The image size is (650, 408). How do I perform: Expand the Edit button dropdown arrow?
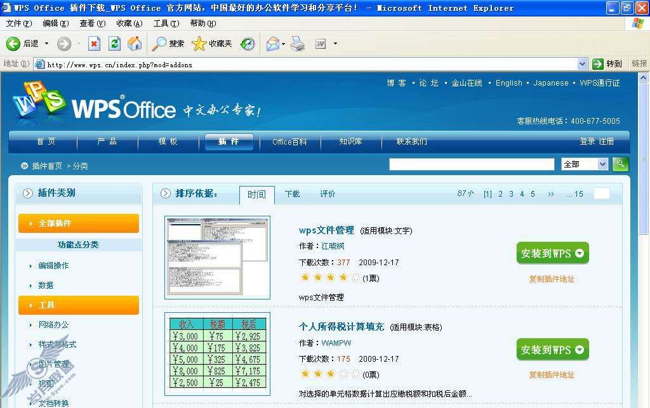(x=335, y=44)
